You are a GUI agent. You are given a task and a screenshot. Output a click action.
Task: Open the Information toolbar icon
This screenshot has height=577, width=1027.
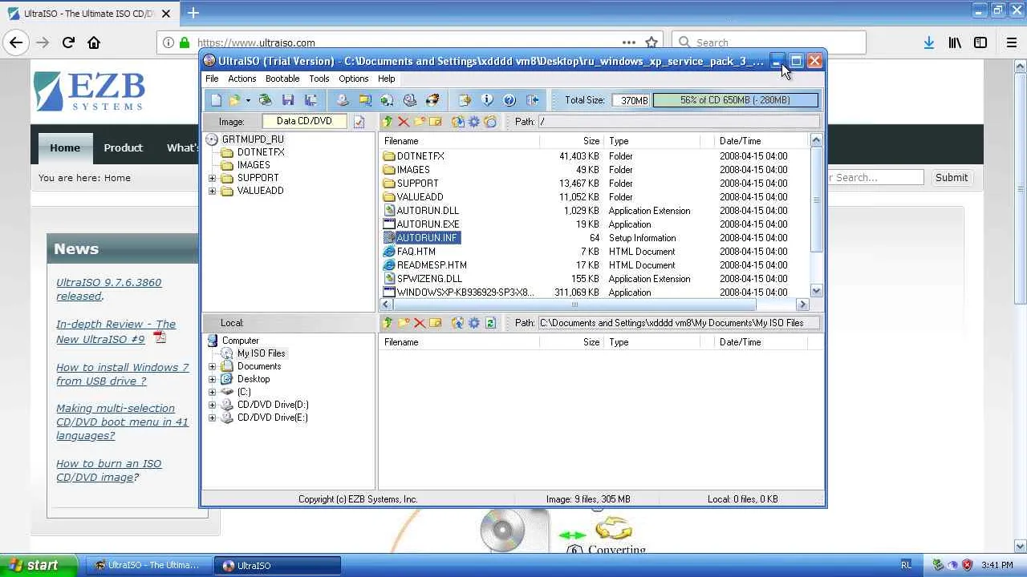pyautogui.click(x=487, y=100)
